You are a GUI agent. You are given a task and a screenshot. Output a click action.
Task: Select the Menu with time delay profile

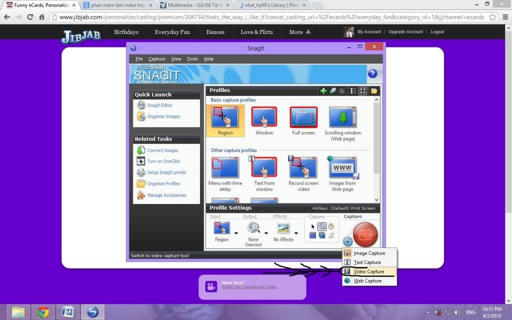point(225,173)
